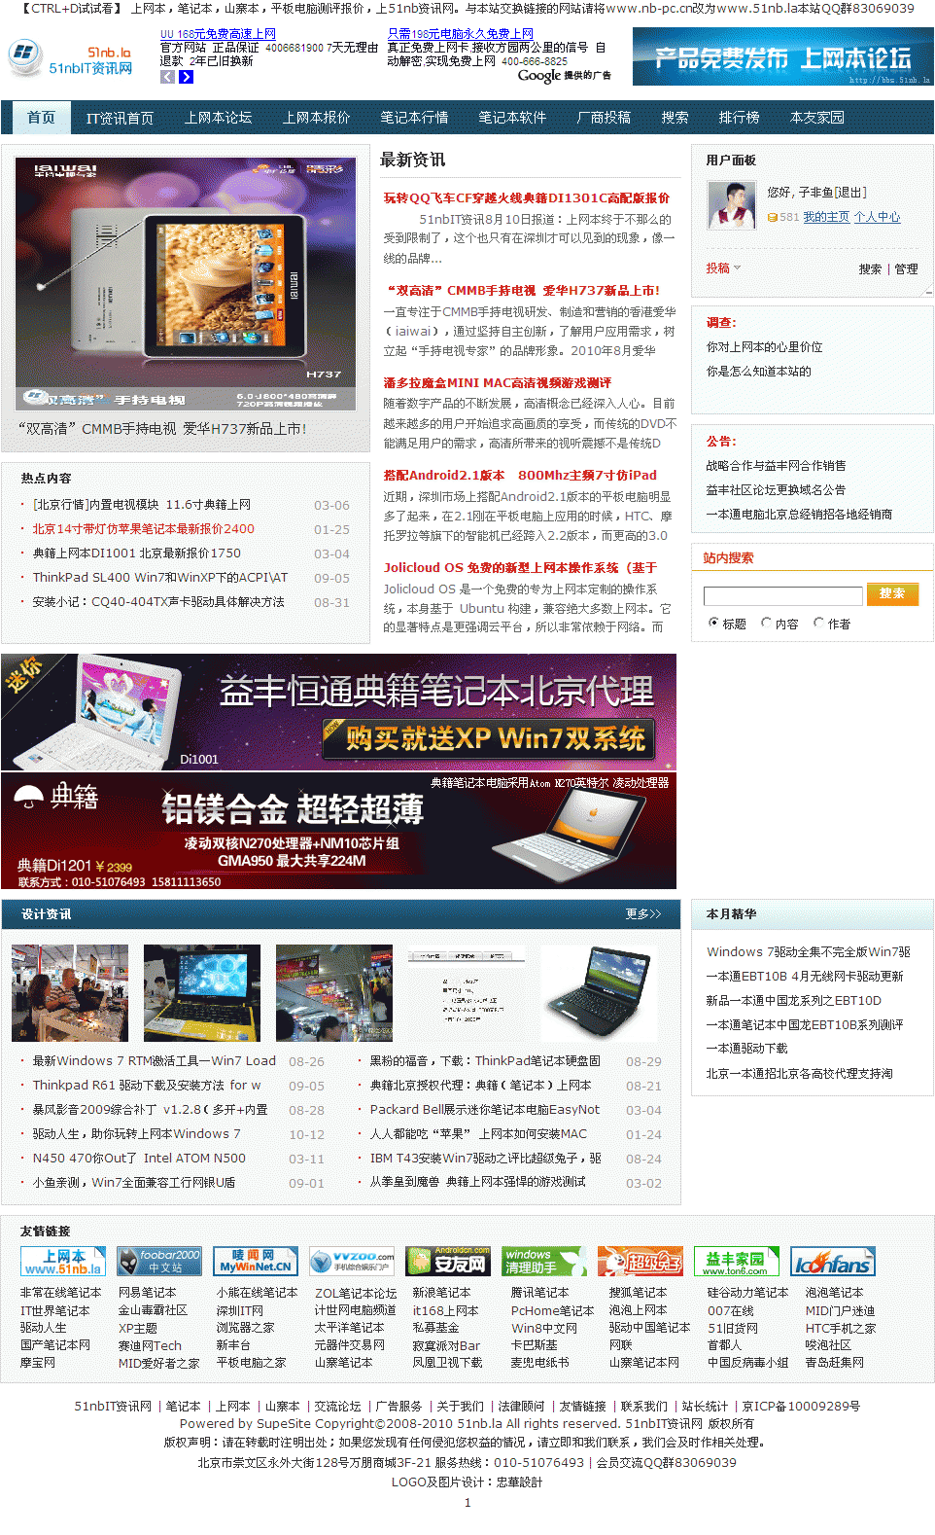The width and height of the screenshot is (935, 1535).
Task: Open 上网本论坛 in the navigation bar
Action: (219, 118)
